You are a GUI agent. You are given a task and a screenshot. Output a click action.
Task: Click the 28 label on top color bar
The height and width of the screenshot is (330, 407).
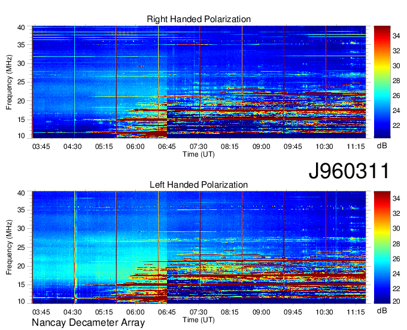396,81
